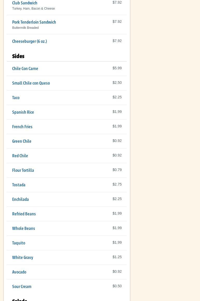Click Whole Beans side item
200x301 pixels.
pos(24,228)
